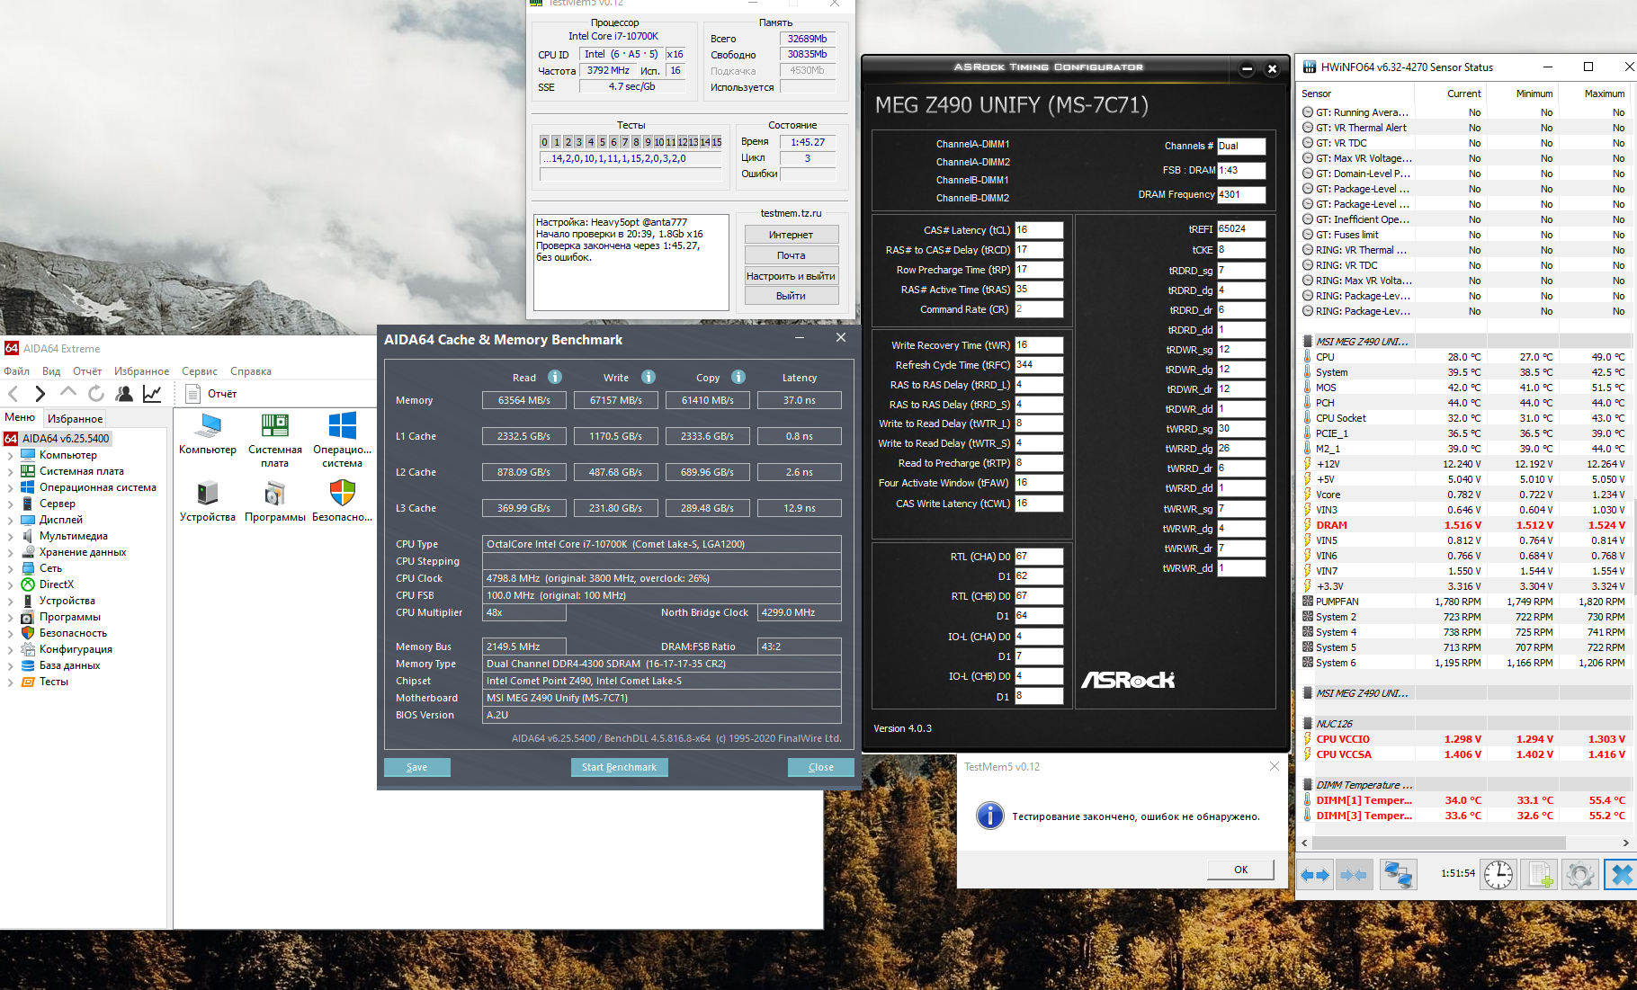The image size is (1637, 990).
Task: Click the info icon next to Write
Action: click(649, 377)
